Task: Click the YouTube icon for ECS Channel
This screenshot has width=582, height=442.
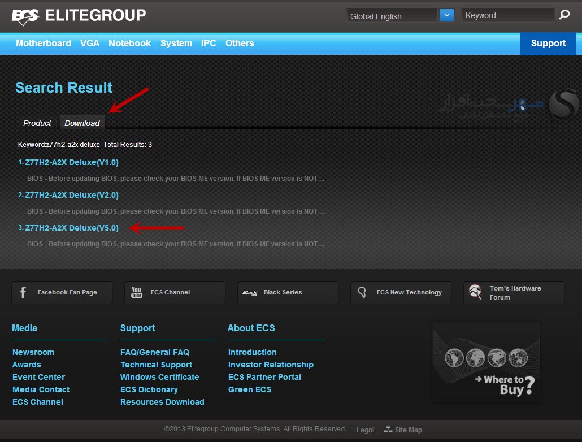Action: tap(137, 293)
